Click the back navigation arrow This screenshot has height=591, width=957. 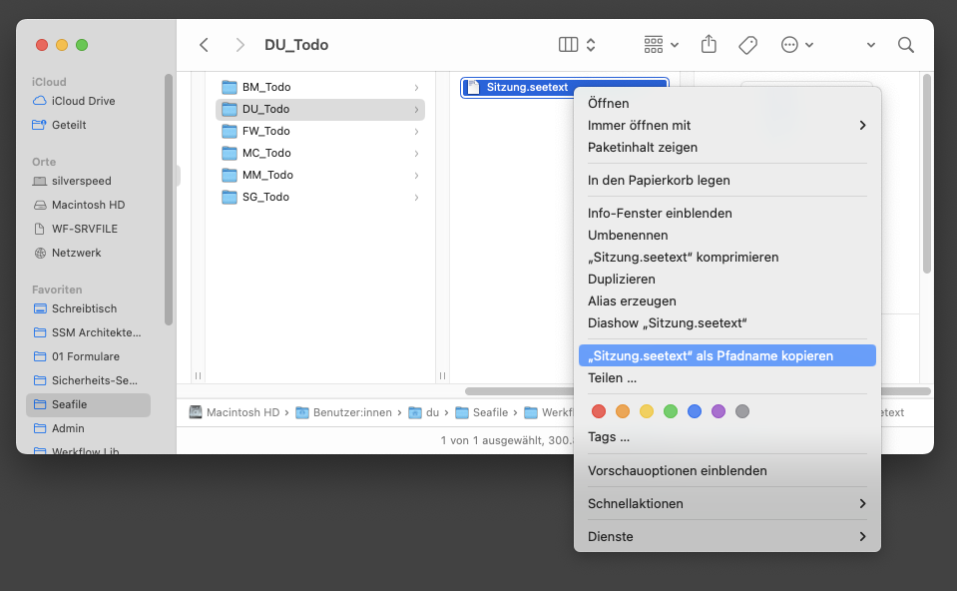[x=204, y=45]
